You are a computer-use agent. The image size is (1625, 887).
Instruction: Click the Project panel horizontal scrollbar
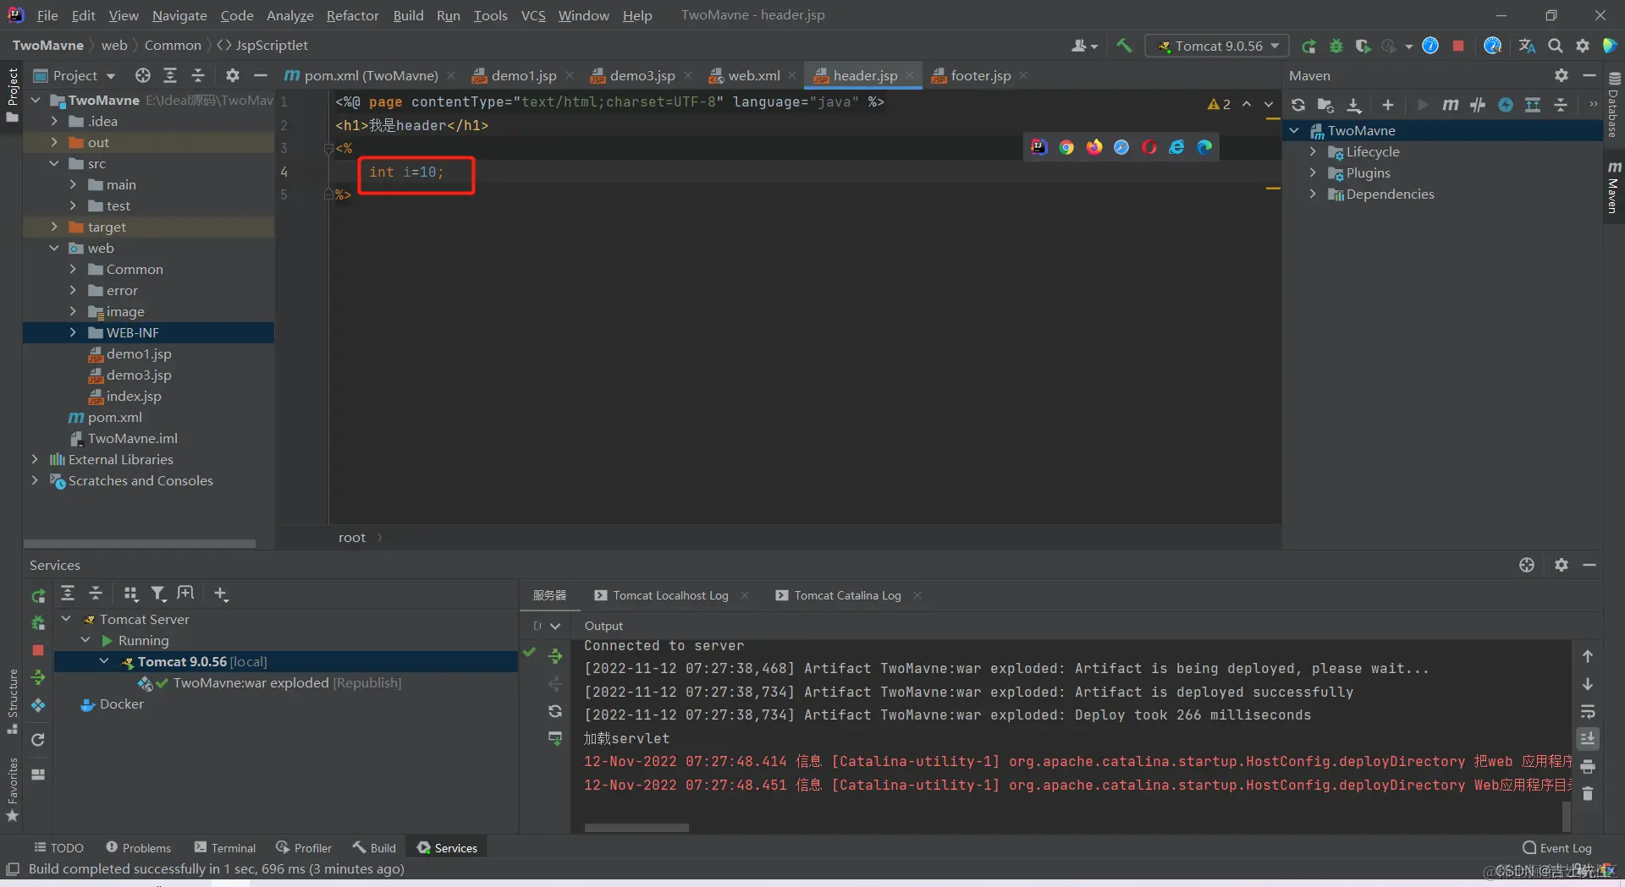pyautogui.click(x=140, y=544)
